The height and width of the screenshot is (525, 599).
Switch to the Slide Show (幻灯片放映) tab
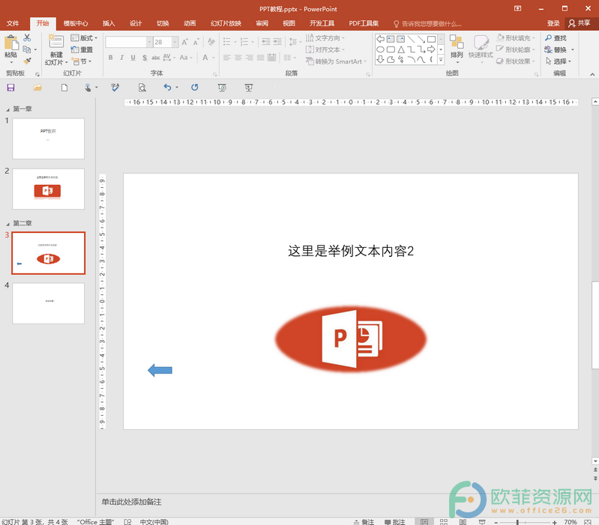pyautogui.click(x=226, y=23)
